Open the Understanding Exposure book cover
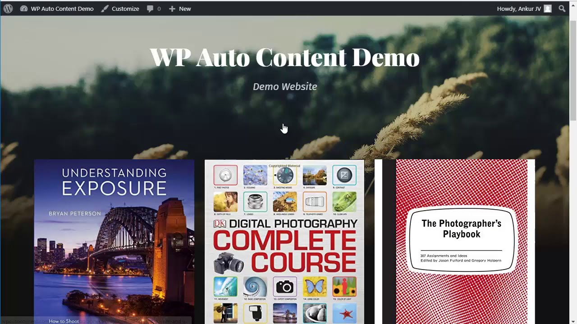The image size is (577, 324). (x=114, y=242)
